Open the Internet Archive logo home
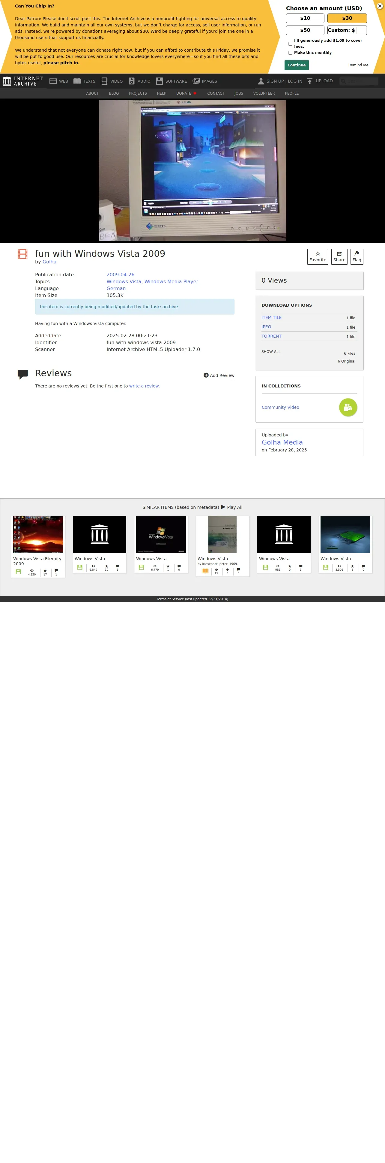Screen dimensions: 385x1163 22,81
